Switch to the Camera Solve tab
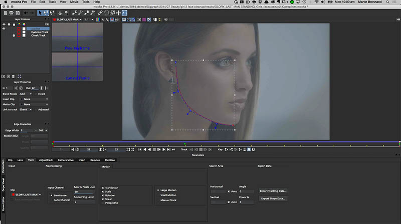The width and height of the screenshot is (401, 224). [x=66, y=160]
